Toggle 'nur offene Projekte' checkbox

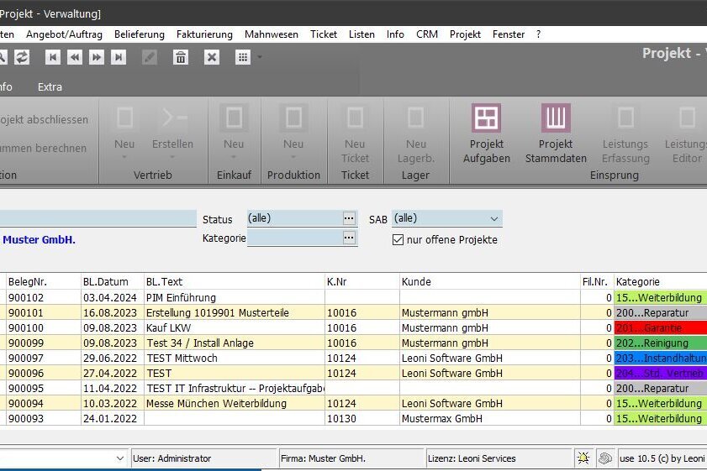(x=398, y=240)
